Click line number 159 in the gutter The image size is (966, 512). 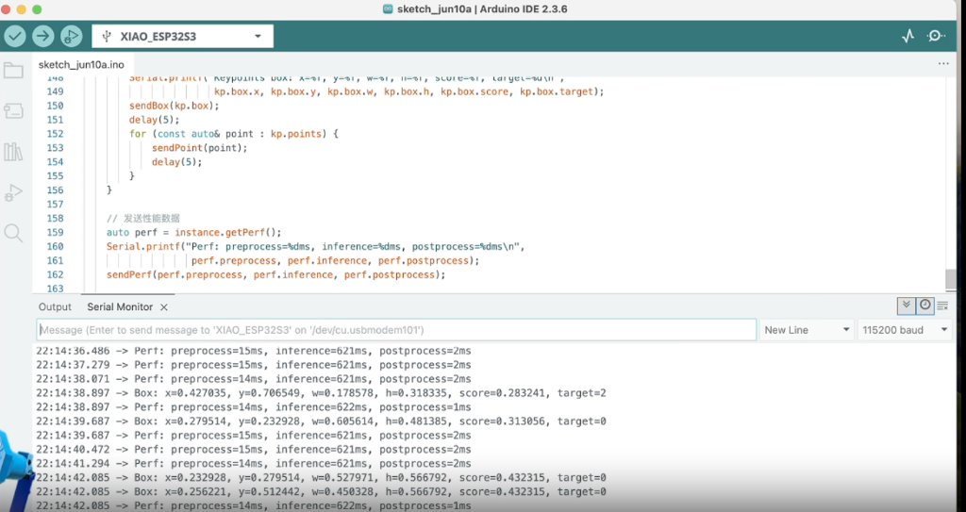55,232
